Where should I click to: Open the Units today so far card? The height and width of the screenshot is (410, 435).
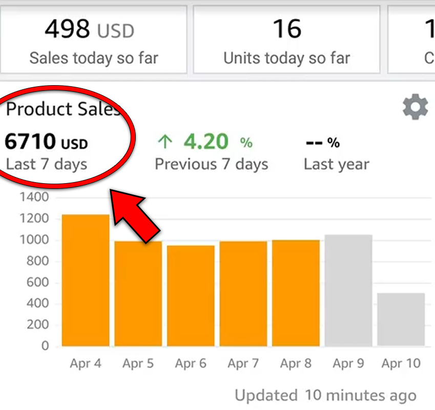286,40
